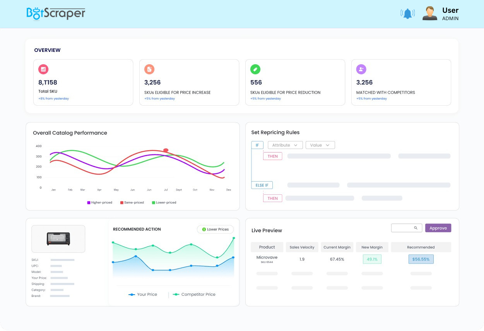This screenshot has height=331, width=484.
Task: Click the red Total SKU chart icon
Action: tap(43, 69)
